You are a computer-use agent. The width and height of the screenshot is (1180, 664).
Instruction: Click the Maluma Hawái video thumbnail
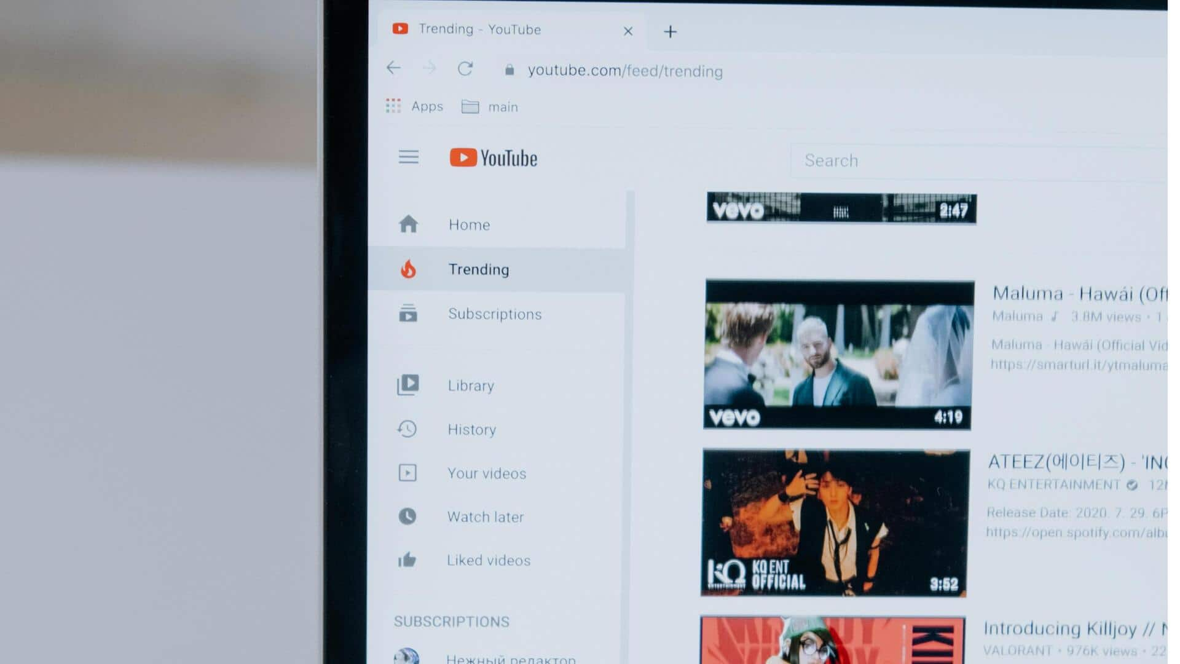840,354
